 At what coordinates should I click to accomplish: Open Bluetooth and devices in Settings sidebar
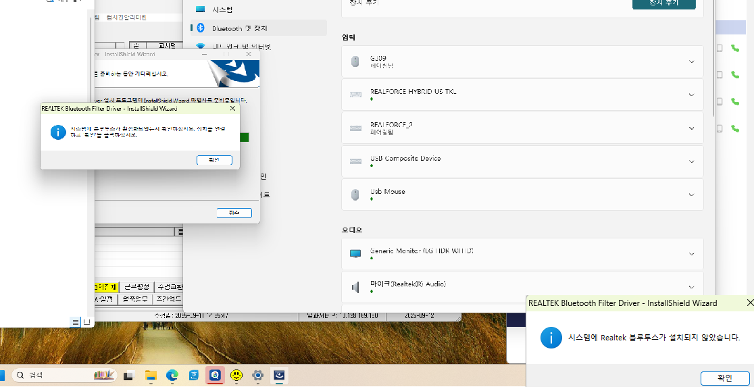tap(259, 28)
